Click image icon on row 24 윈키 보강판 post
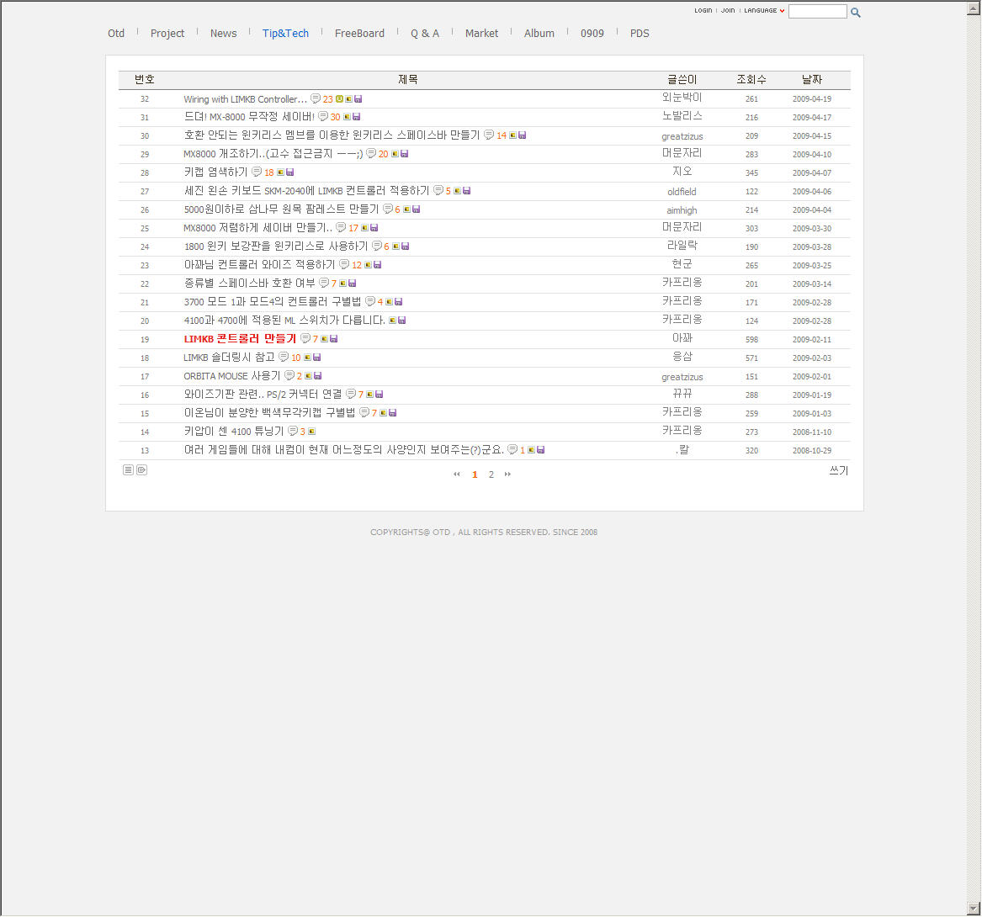Image resolution: width=982 pixels, height=917 pixels. click(395, 246)
